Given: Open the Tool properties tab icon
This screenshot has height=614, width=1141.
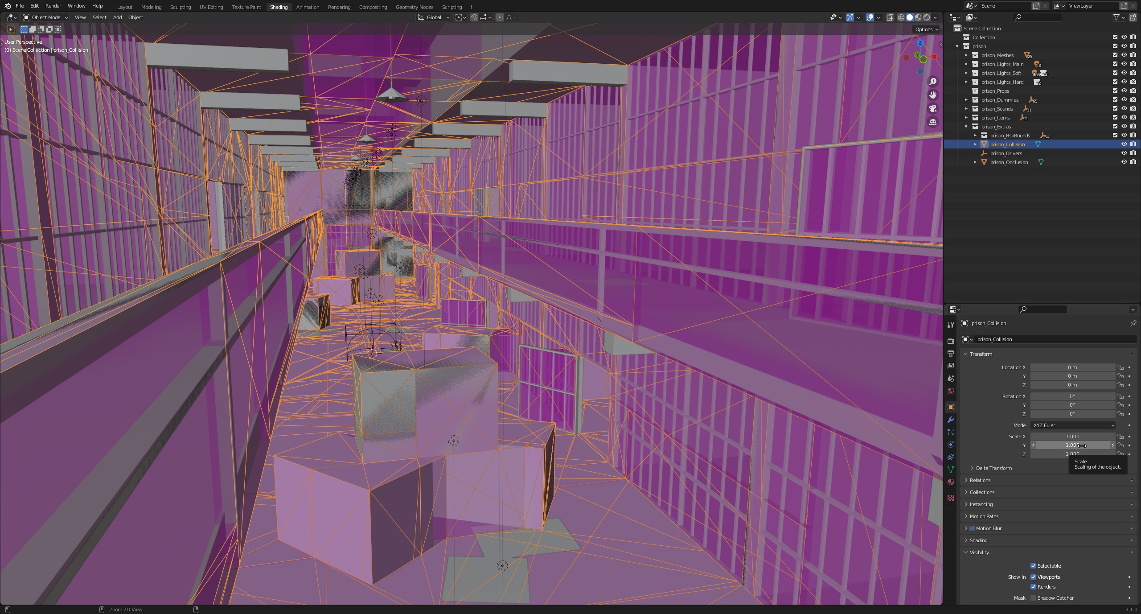Looking at the screenshot, I should (951, 325).
